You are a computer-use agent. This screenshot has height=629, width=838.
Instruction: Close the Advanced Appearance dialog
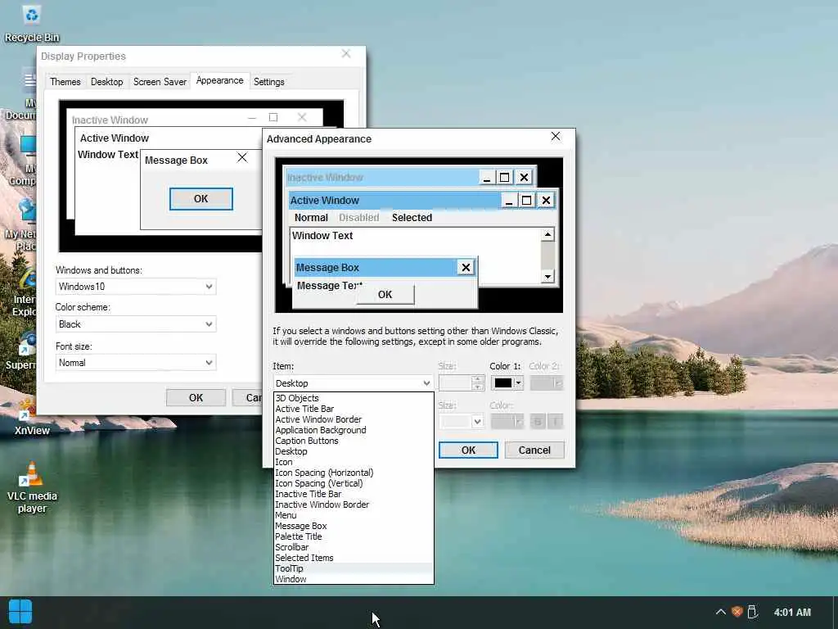(x=556, y=137)
